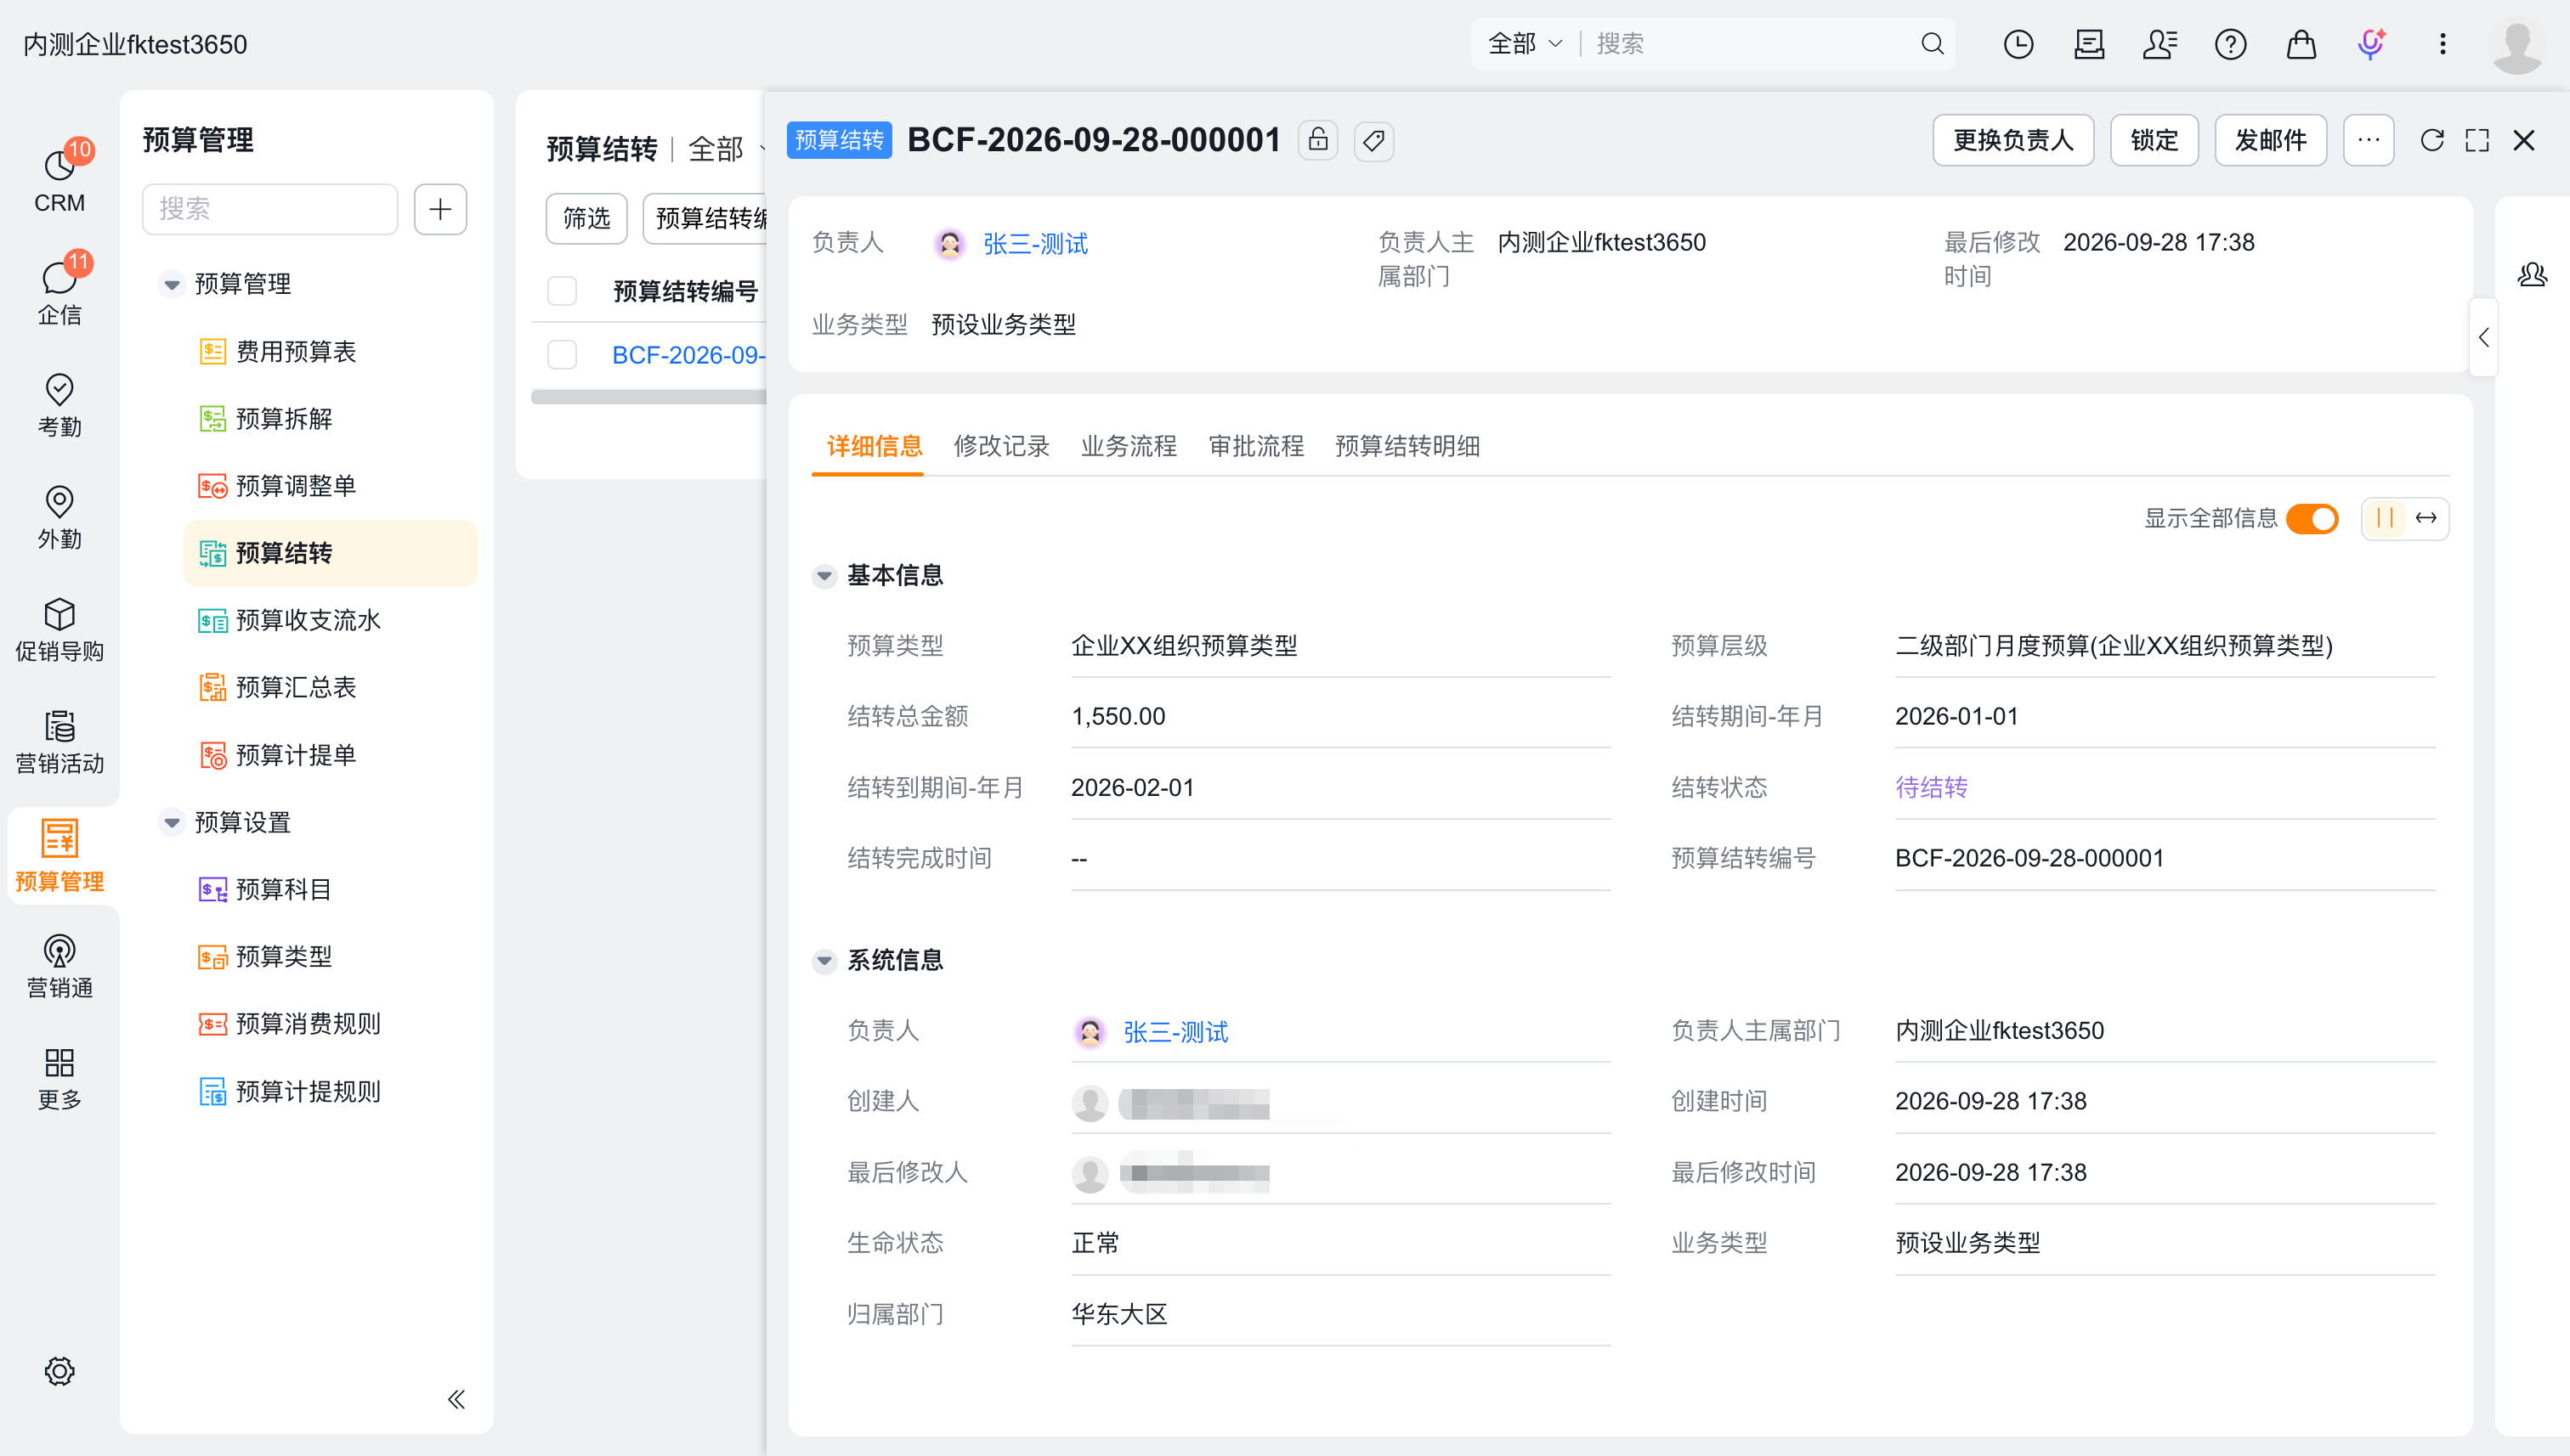
Task: Collapse the 系统信息 section
Action: [x=824, y=960]
